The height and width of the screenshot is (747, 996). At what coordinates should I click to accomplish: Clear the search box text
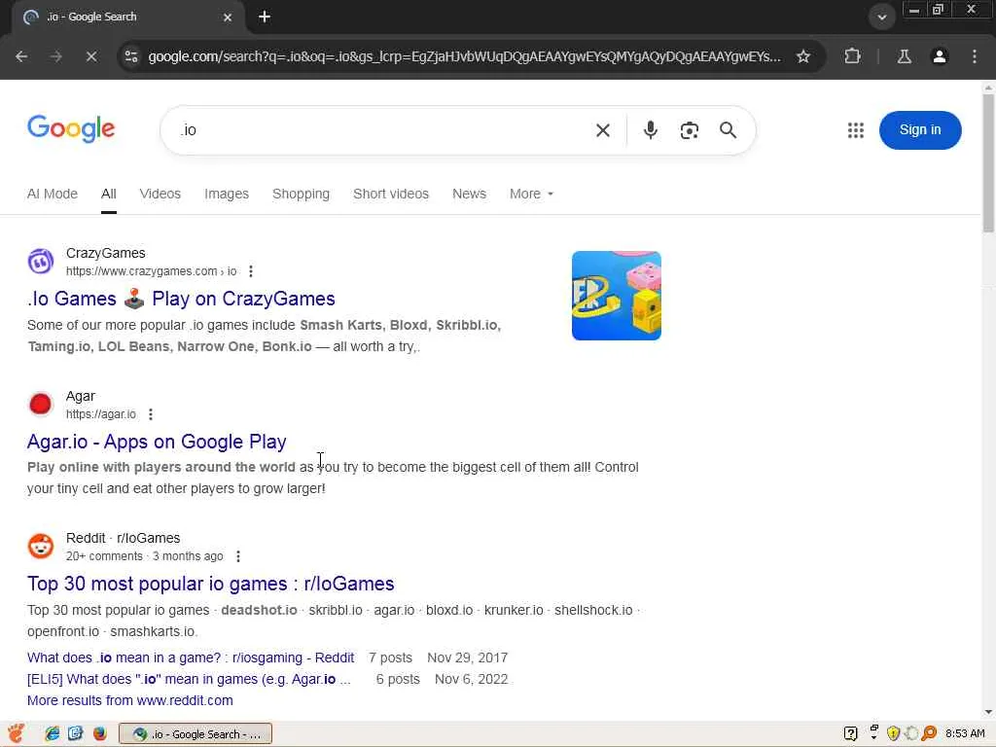[x=603, y=130]
